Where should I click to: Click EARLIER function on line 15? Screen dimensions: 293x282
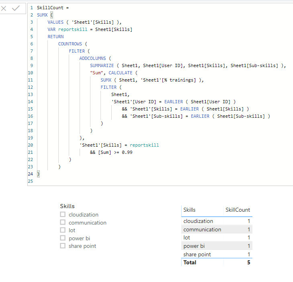click(x=189, y=109)
